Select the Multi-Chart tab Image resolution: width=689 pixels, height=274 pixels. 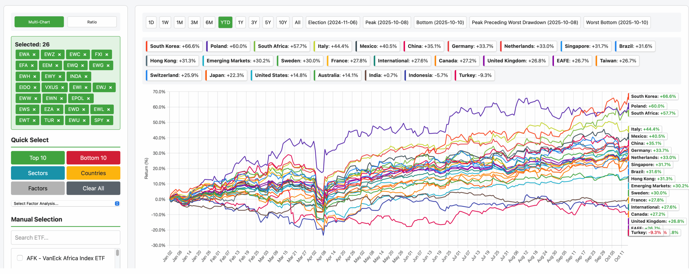[x=39, y=22]
